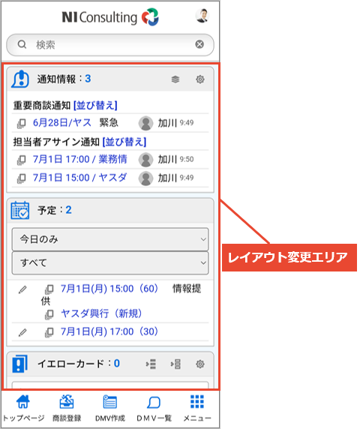Open the メニュー grid tab
Image resolution: width=360 pixels, height=429 pixels.
coord(197,408)
